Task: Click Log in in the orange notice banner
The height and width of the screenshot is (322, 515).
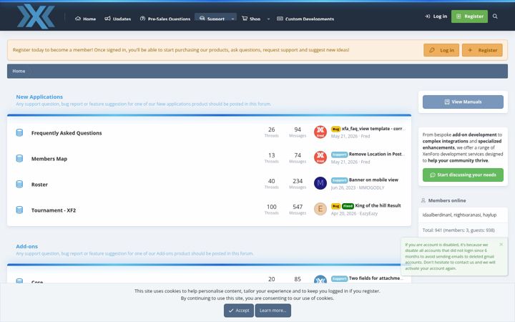Action: tap(441, 50)
